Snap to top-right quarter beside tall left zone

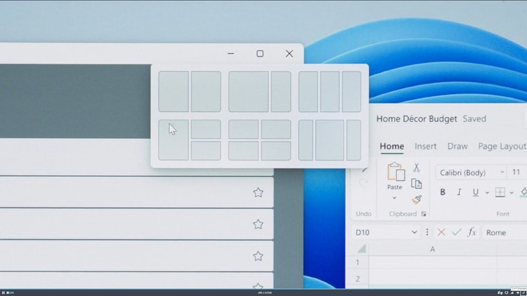click(x=206, y=129)
